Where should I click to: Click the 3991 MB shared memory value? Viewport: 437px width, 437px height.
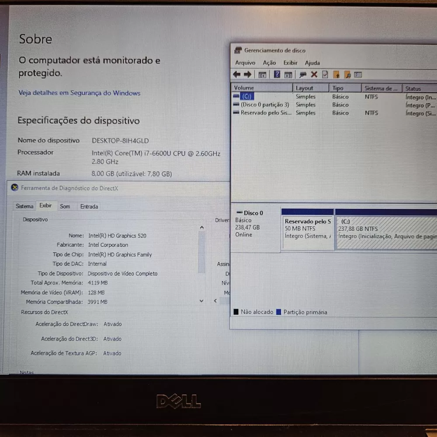pyautogui.click(x=97, y=302)
